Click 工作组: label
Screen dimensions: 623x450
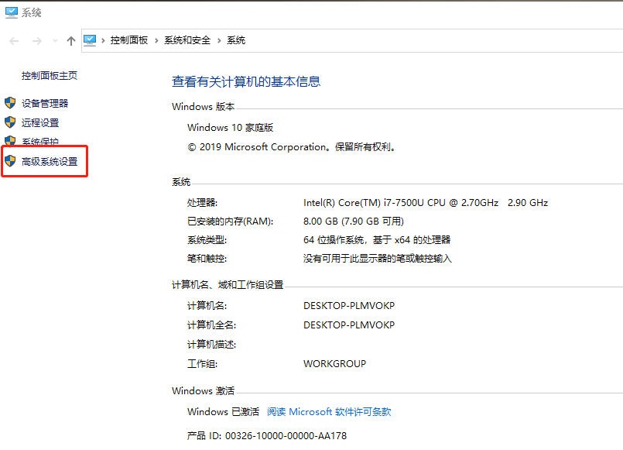pyautogui.click(x=202, y=364)
